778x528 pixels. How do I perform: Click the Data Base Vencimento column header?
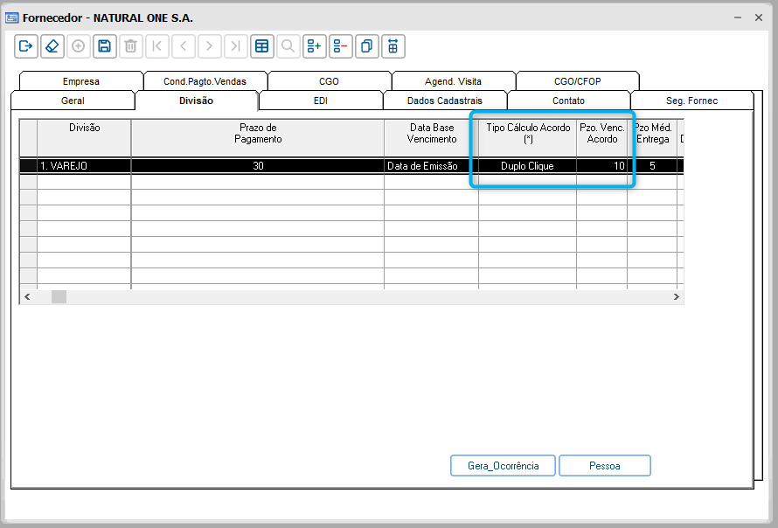(432, 138)
